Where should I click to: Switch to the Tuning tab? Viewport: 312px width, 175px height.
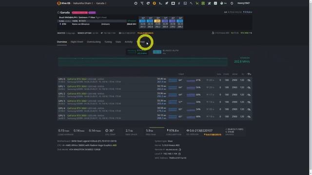coord(108,42)
